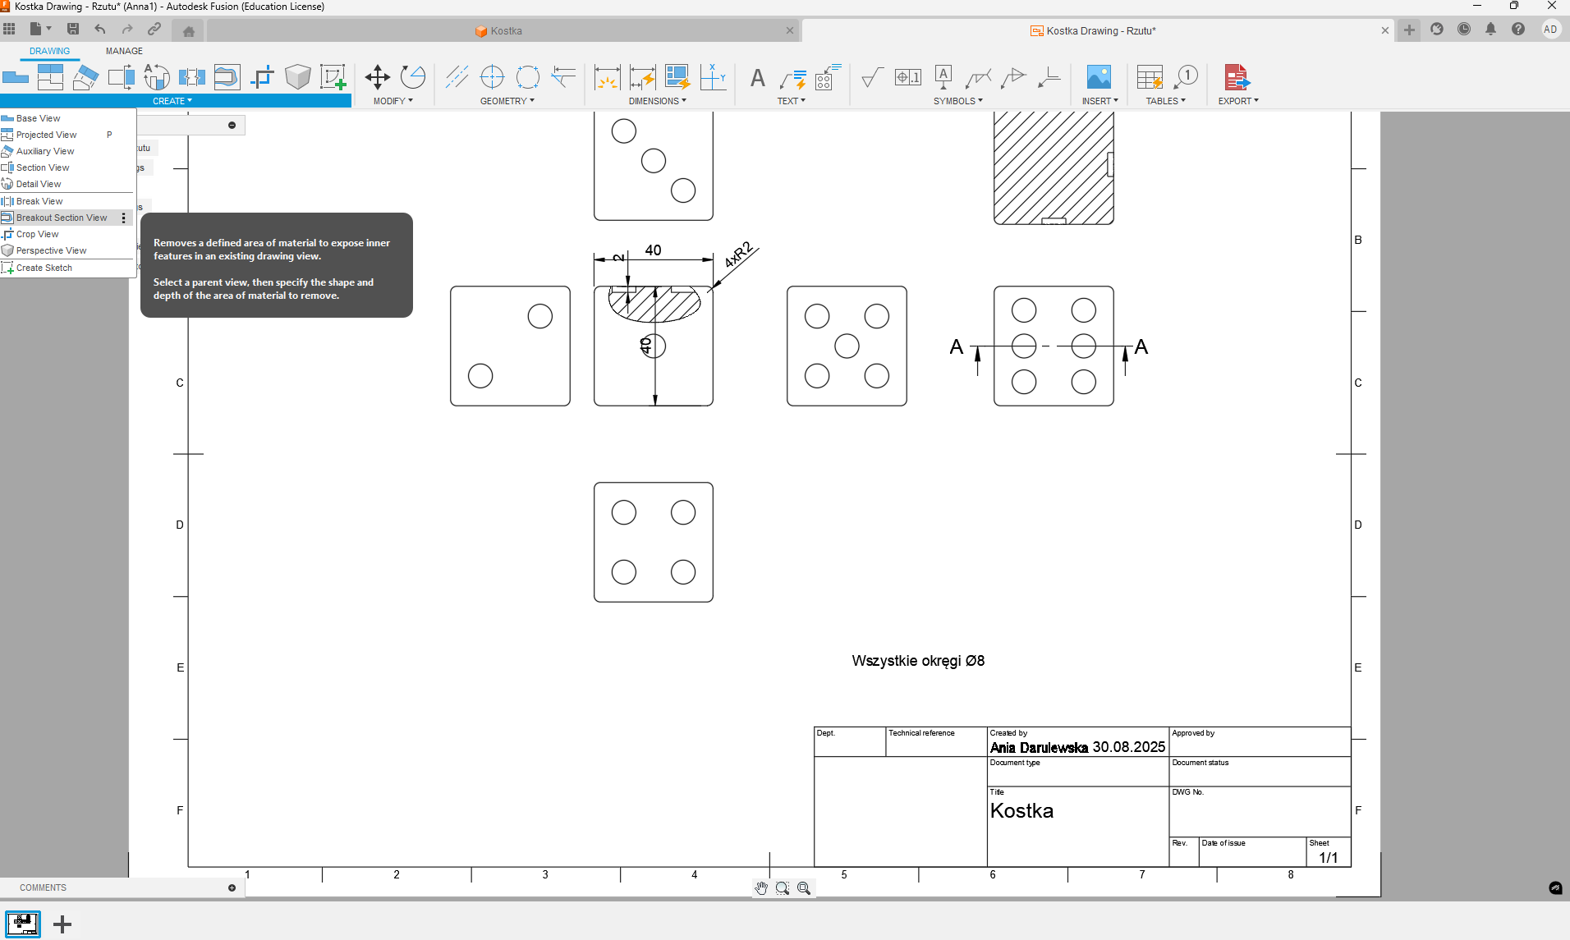Select the Pan hand tool
The height and width of the screenshot is (940, 1570).
761,888
